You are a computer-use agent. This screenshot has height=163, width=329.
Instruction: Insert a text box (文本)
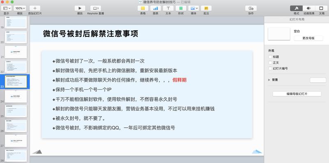pos(168,8)
